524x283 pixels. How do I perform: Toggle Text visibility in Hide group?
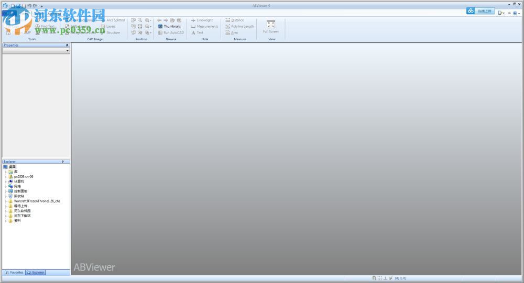pyautogui.click(x=197, y=33)
